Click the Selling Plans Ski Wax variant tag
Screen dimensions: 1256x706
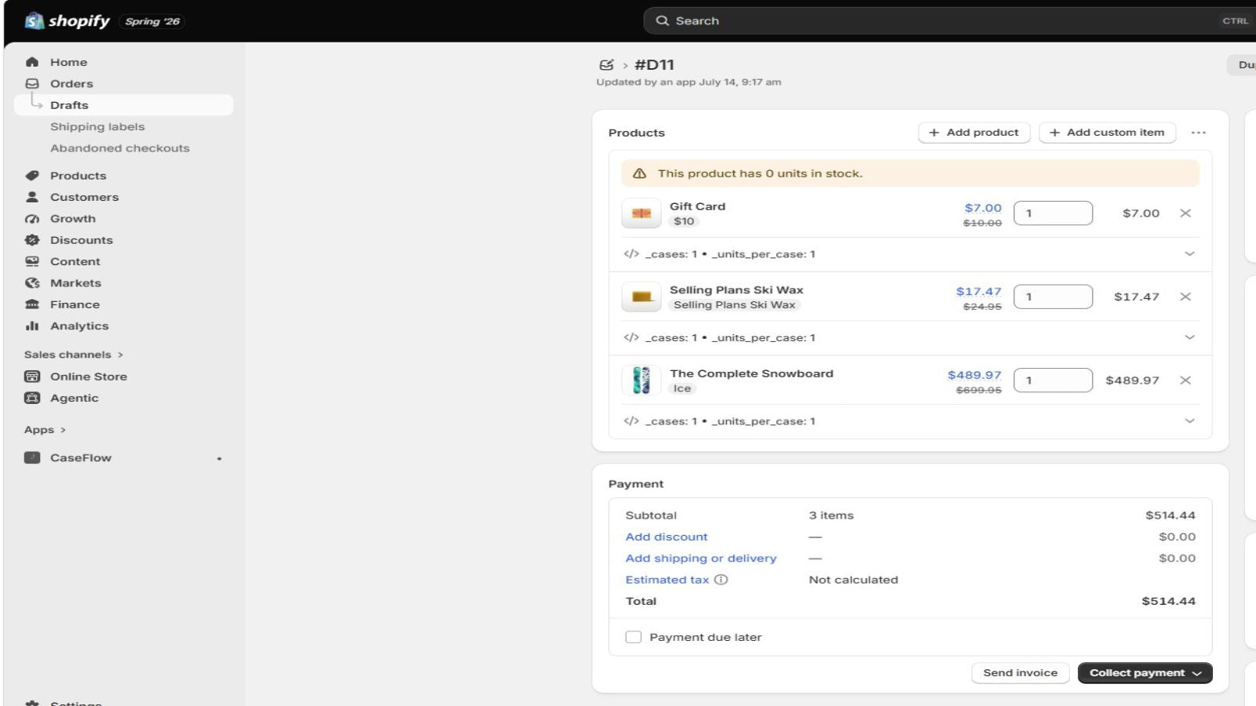(x=734, y=305)
